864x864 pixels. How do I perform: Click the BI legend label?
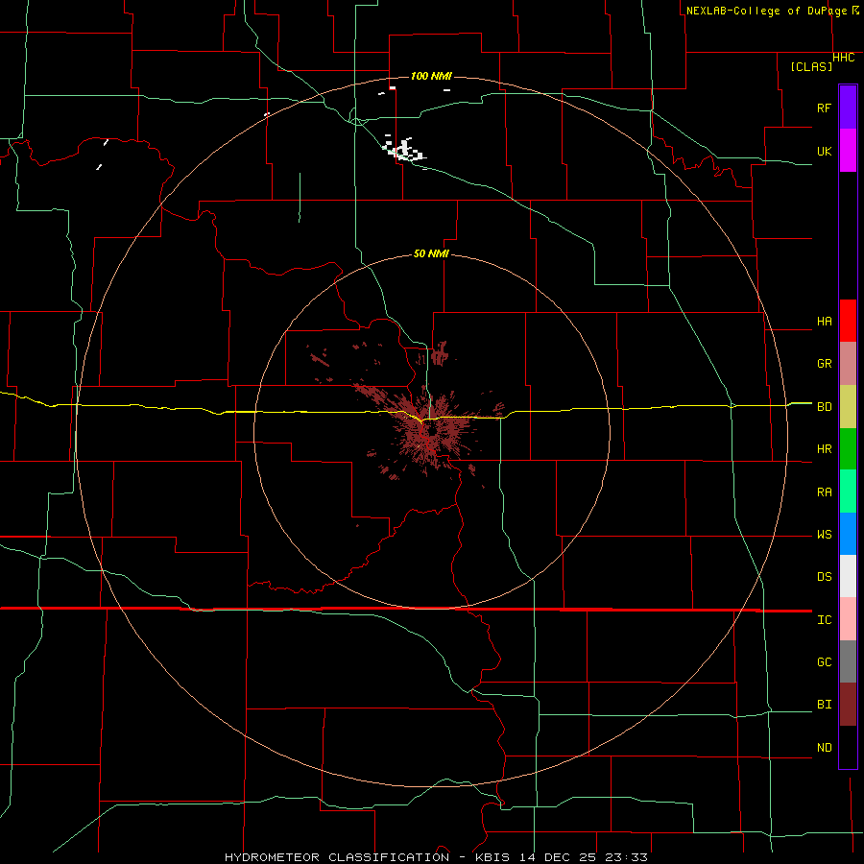coord(824,705)
